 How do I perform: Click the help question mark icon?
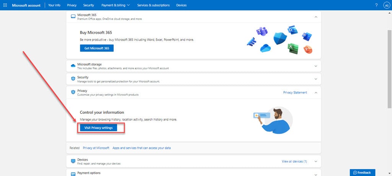376,5
